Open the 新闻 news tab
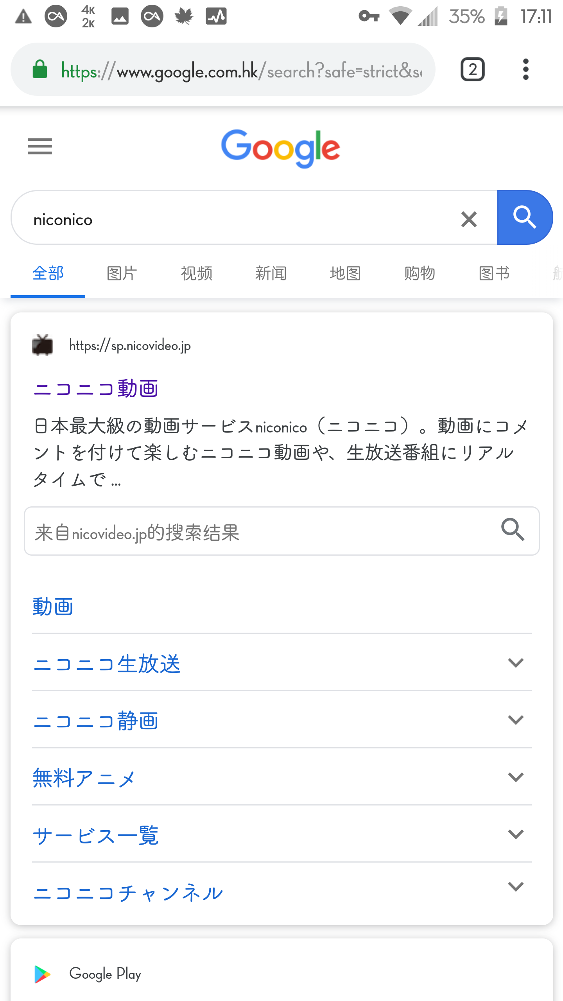The width and height of the screenshot is (563, 1001). pos(271,273)
